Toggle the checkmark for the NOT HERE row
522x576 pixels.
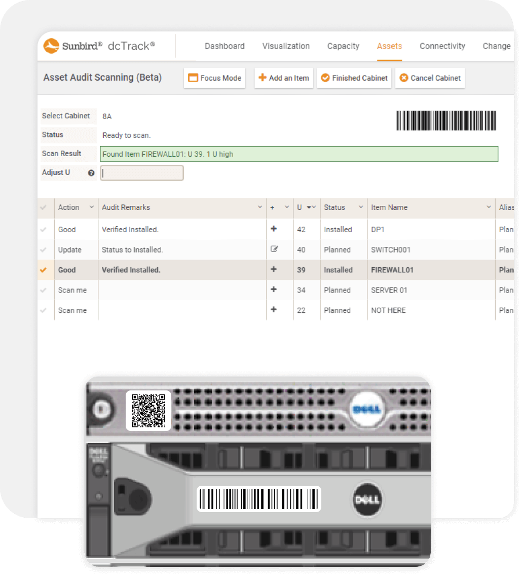pos(43,310)
